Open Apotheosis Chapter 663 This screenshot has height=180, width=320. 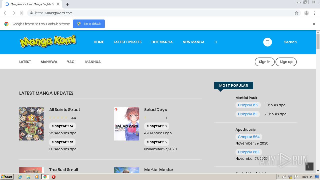[249, 152]
